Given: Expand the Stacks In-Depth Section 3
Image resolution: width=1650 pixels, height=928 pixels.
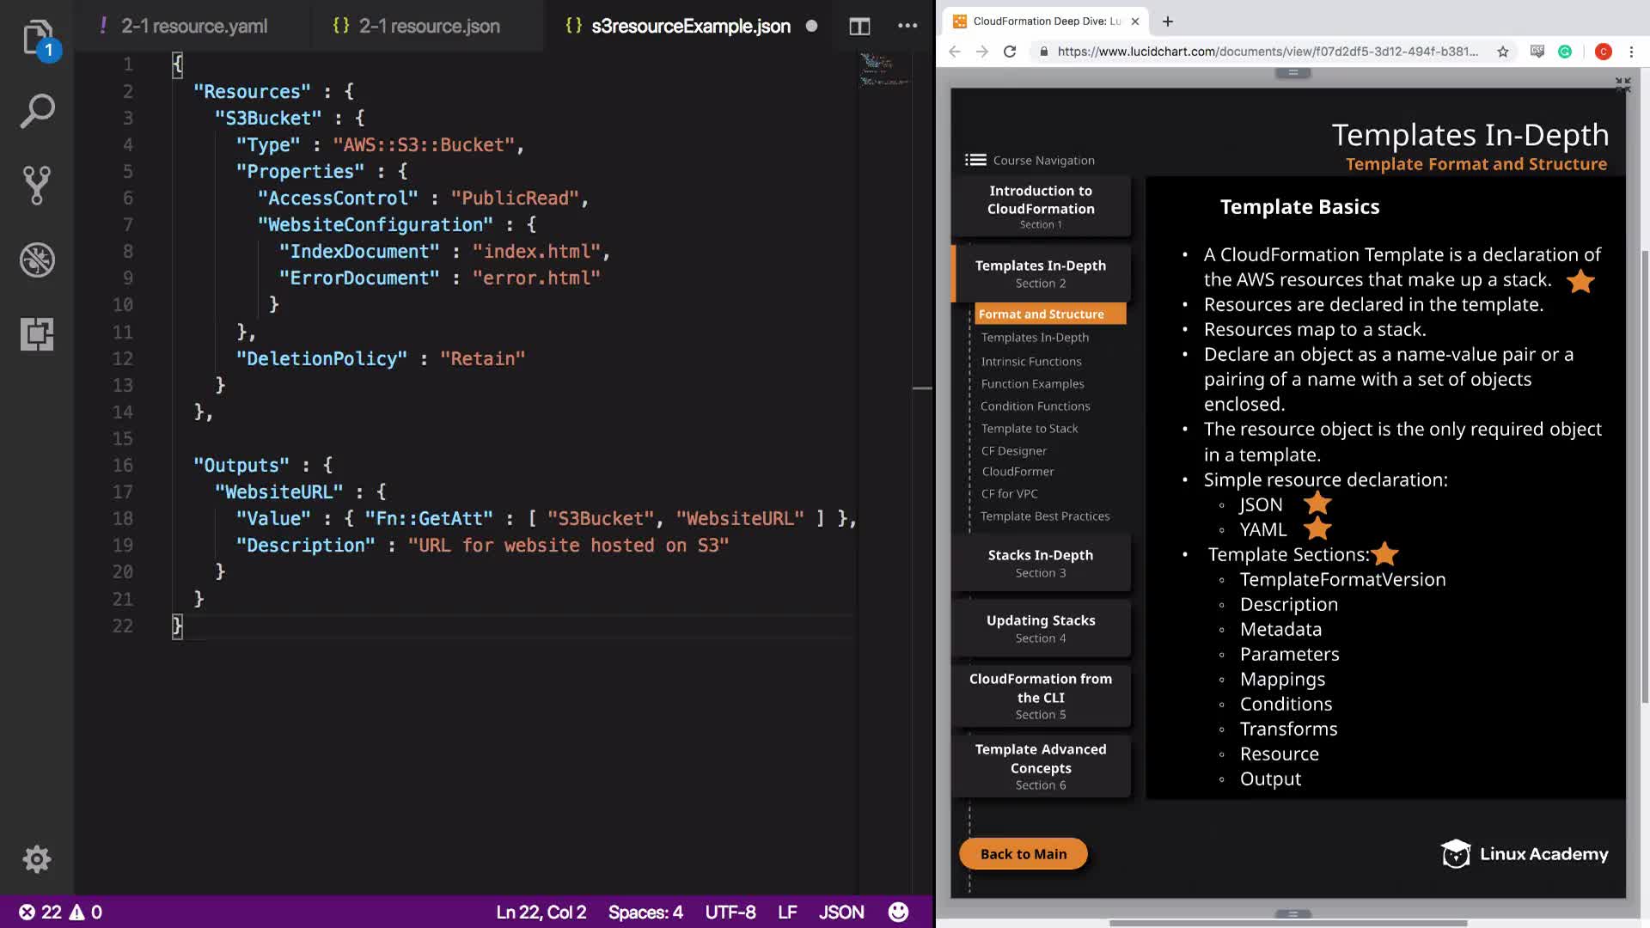Looking at the screenshot, I should (x=1040, y=563).
